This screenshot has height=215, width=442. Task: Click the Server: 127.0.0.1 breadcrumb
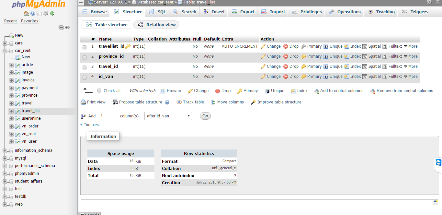pyautogui.click(x=108, y=2)
